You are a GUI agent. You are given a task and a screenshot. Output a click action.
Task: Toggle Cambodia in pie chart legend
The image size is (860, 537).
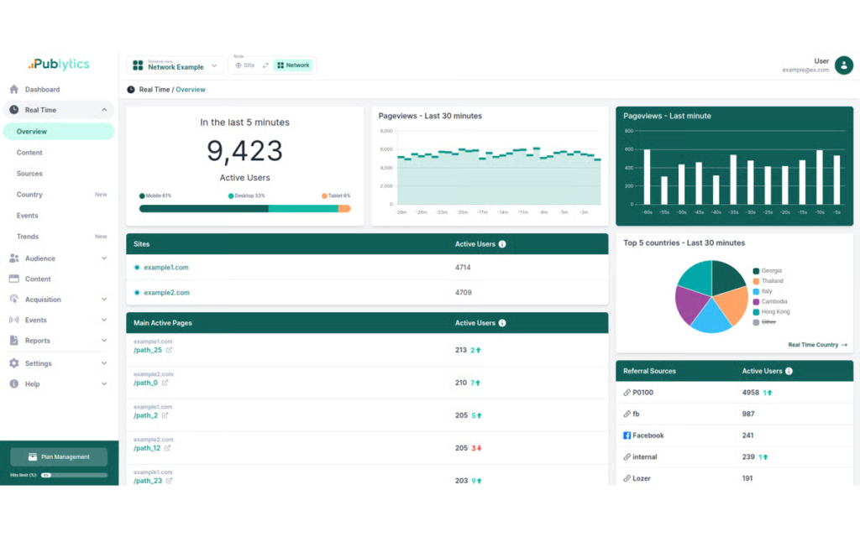point(769,302)
